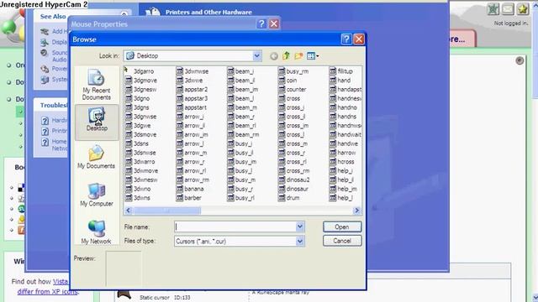
Task: Open the View menu icon
Action: click(313, 56)
